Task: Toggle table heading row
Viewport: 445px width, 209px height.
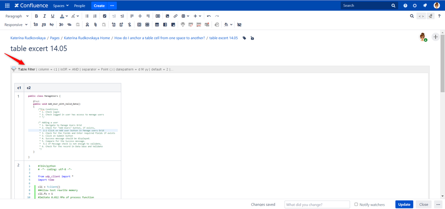Action: pos(157,25)
